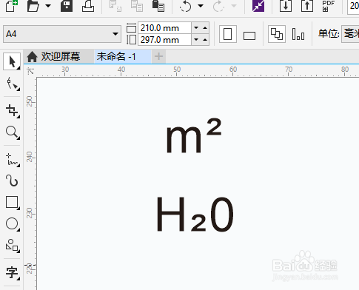Open a file with the folder icon
The height and width of the screenshot is (290, 359).
point(33,6)
